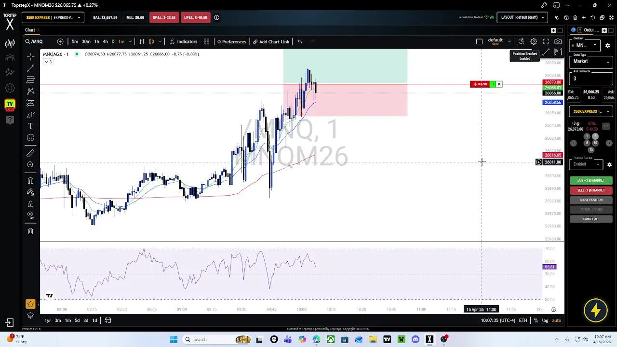The height and width of the screenshot is (347, 617).
Task: Select the 30m timeframe
Action: pos(86,41)
